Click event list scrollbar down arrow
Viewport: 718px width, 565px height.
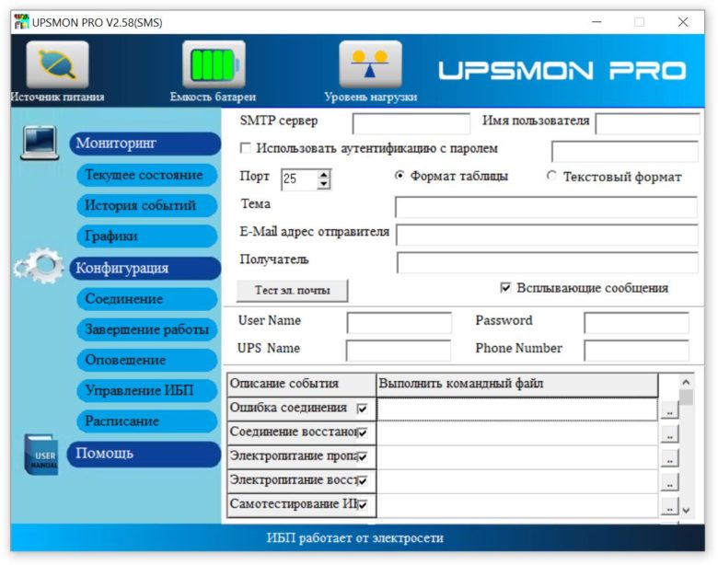click(x=686, y=510)
